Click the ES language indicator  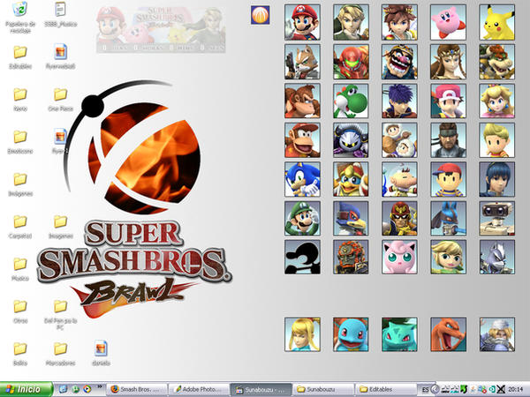point(425,390)
